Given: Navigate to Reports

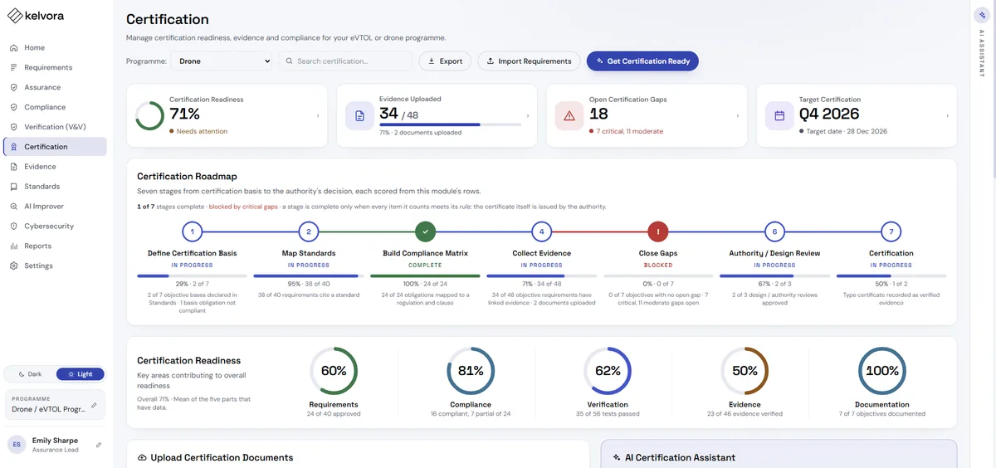Looking at the screenshot, I should (55, 246).
